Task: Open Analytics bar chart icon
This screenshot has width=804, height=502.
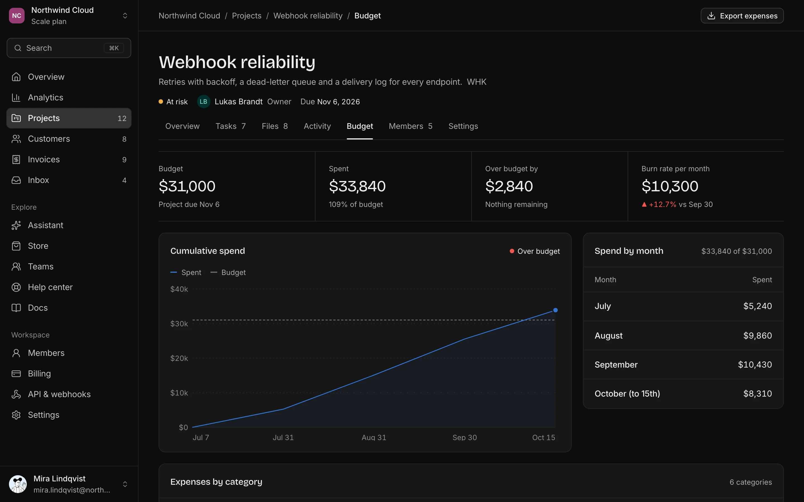Action: click(x=16, y=97)
